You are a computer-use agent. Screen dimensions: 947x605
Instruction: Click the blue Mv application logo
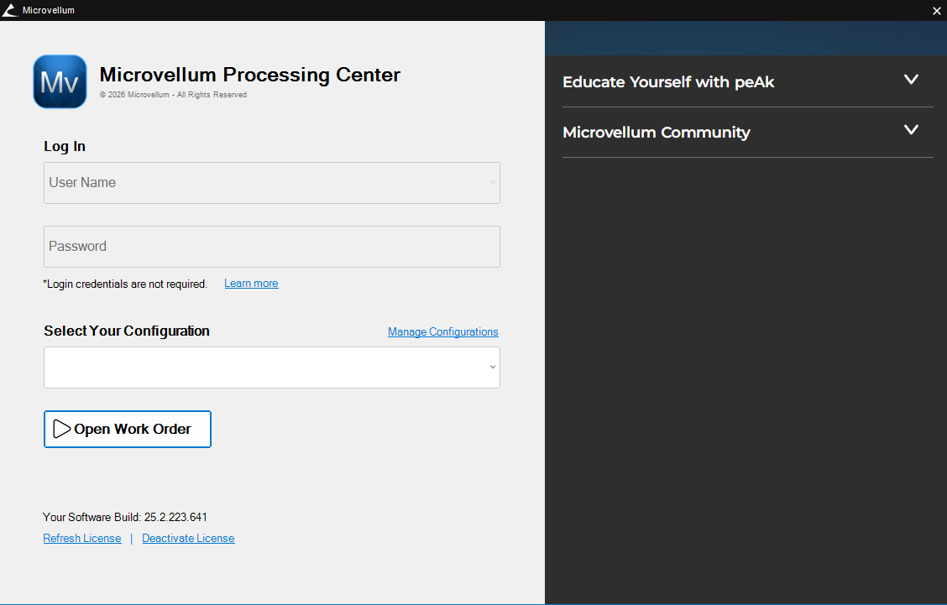coord(60,82)
